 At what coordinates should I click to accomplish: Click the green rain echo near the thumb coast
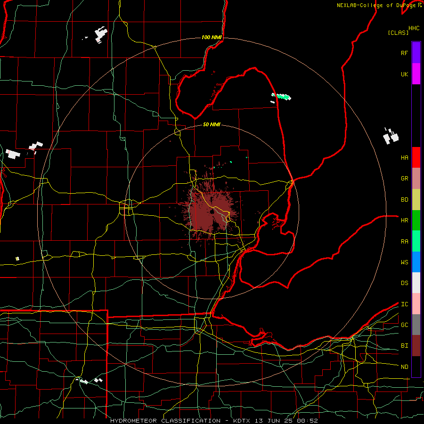pyautogui.click(x=282, y=96)
